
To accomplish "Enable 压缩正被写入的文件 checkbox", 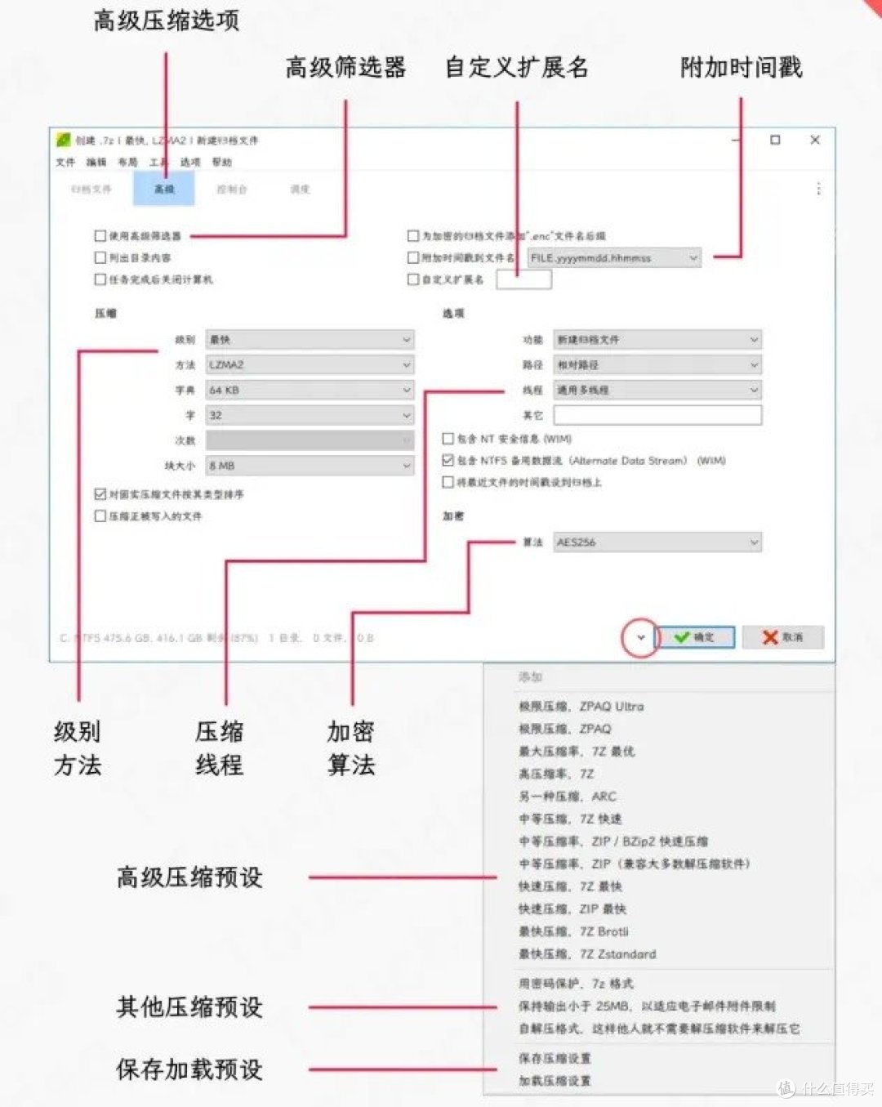I will (x=100, y=516).
